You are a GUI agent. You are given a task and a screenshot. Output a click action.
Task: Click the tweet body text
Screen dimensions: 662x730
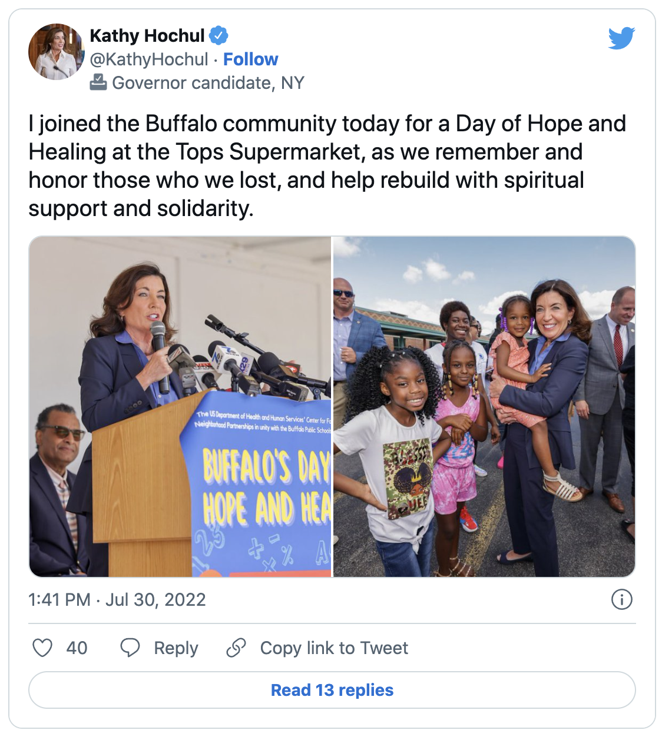click(327, 166)
